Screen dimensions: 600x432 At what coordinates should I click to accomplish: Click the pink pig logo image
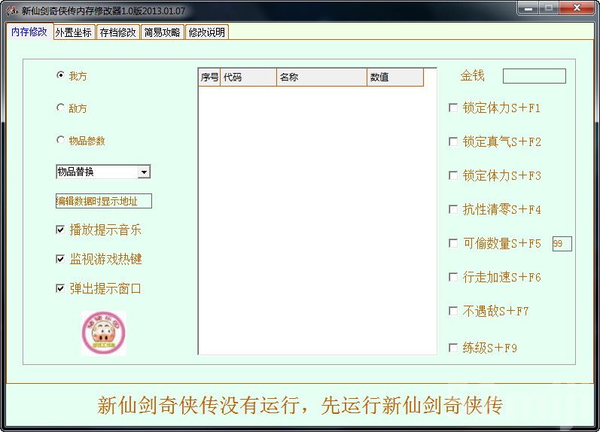pos(103,333)
